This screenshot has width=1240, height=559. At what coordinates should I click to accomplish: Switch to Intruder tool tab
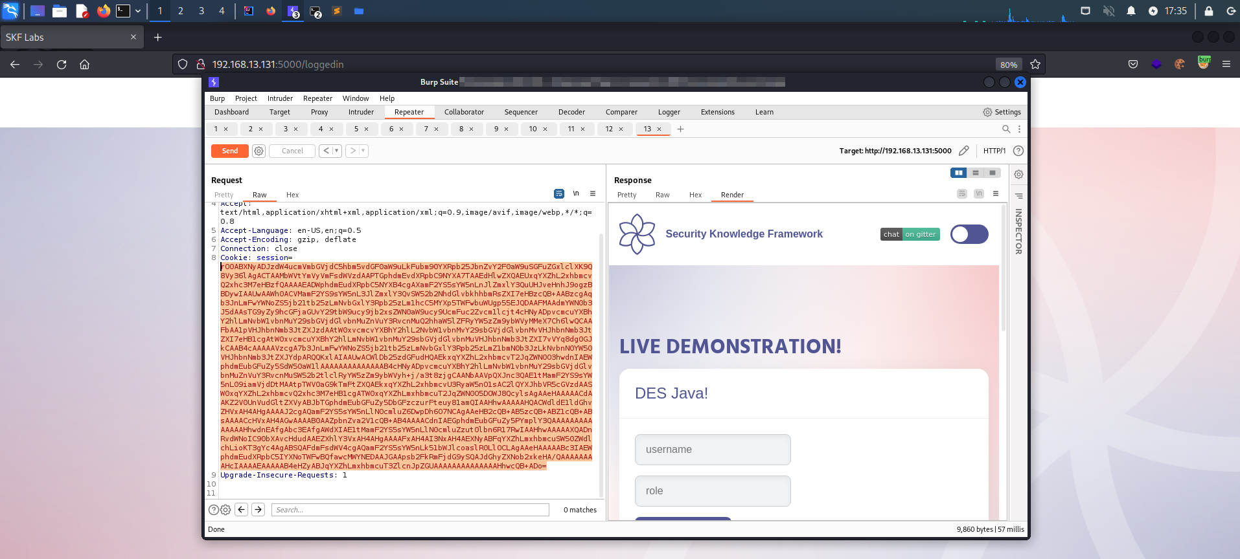[x=361, y=112]
